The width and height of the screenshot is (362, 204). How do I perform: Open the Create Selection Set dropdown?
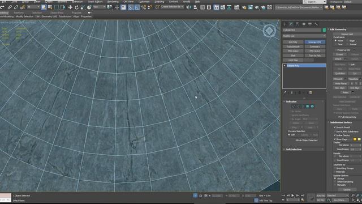173,7
